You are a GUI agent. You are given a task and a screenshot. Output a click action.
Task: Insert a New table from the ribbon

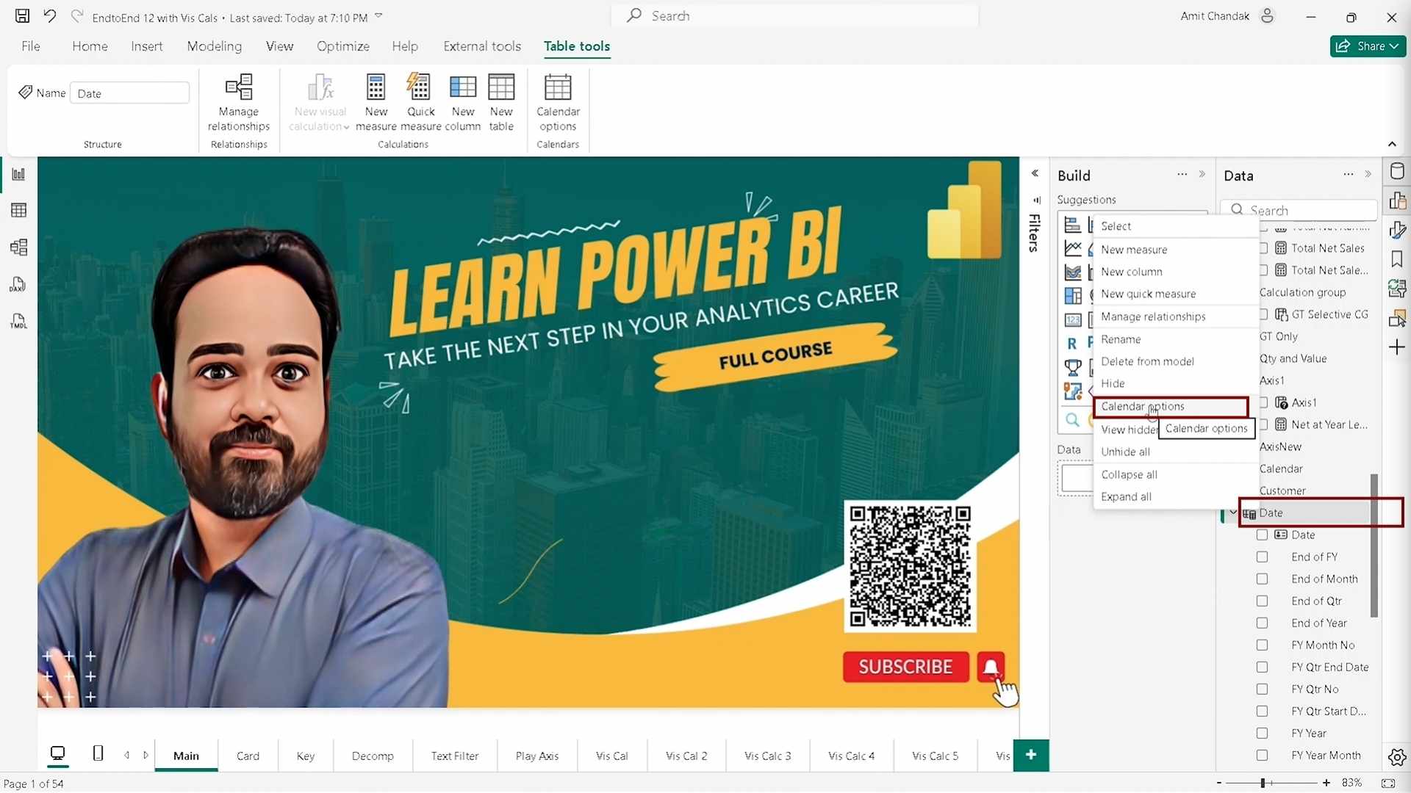(501, 103)
